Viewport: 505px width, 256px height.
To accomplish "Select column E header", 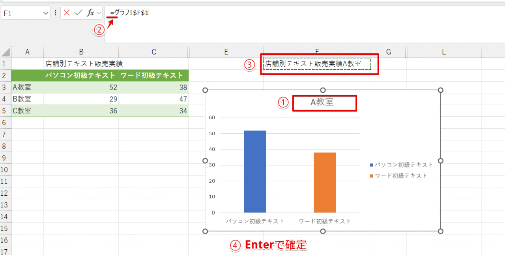I will [226, 52].
